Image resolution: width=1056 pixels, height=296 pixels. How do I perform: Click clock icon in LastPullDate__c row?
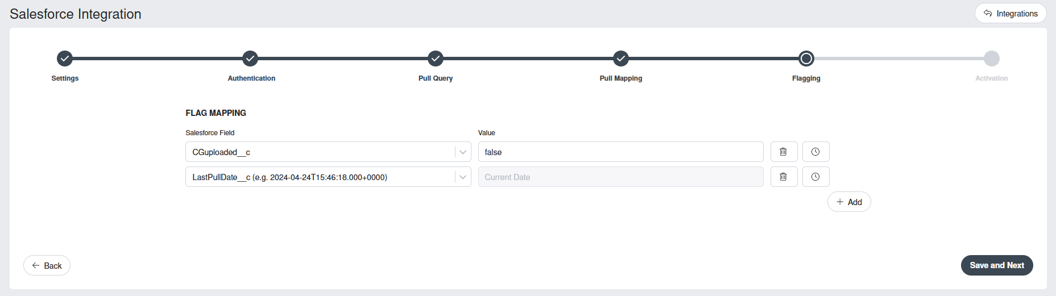[815, 177]
